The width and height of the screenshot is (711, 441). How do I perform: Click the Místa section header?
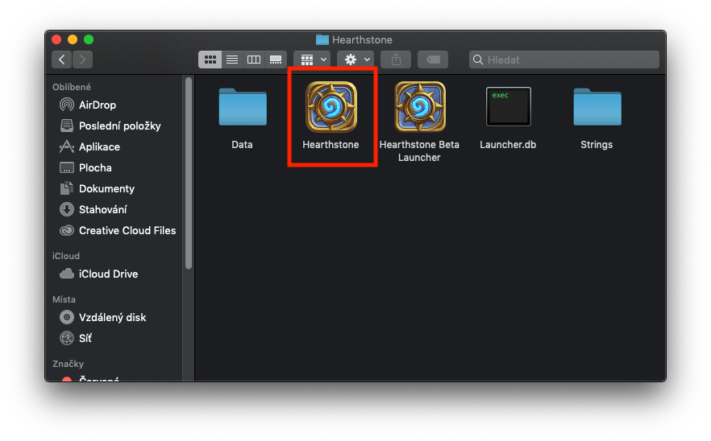pyautogui.click(x=64, y=299)
